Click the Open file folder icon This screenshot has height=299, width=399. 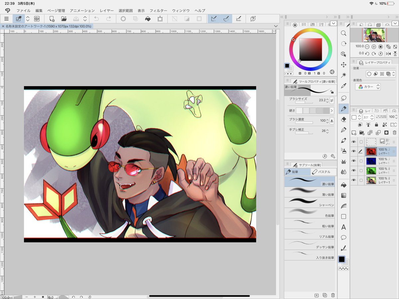[64, 19]
